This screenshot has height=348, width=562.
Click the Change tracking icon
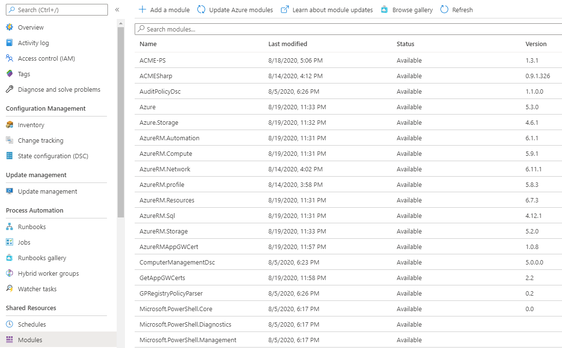click(x=10, y=140)
